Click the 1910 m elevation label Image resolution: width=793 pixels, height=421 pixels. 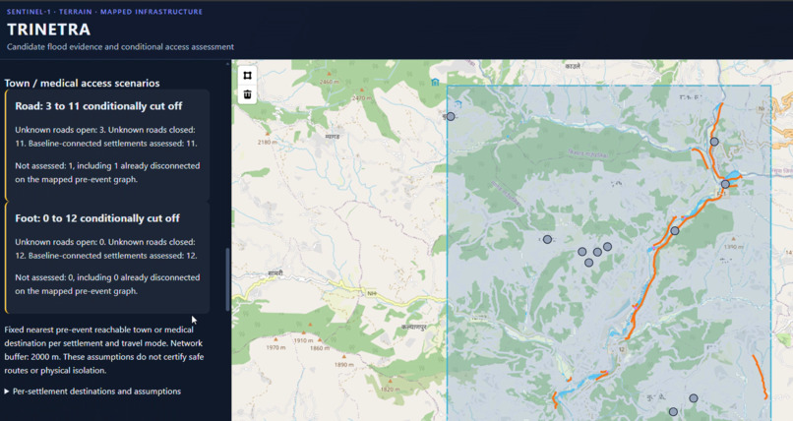pyautogui.click(x=303, y=340)
